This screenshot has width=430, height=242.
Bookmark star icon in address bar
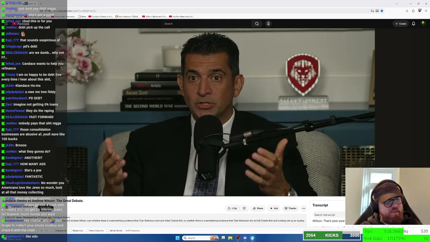[382, 11]
